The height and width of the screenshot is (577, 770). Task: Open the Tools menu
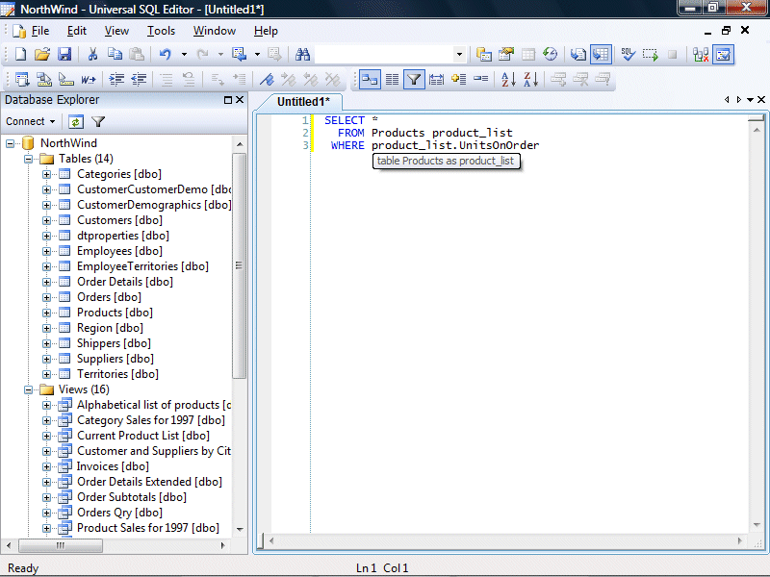pos(161,31)
